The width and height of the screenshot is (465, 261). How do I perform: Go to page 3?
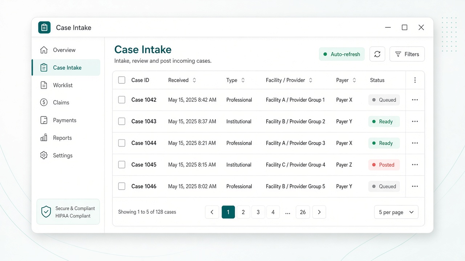[258, 212]
